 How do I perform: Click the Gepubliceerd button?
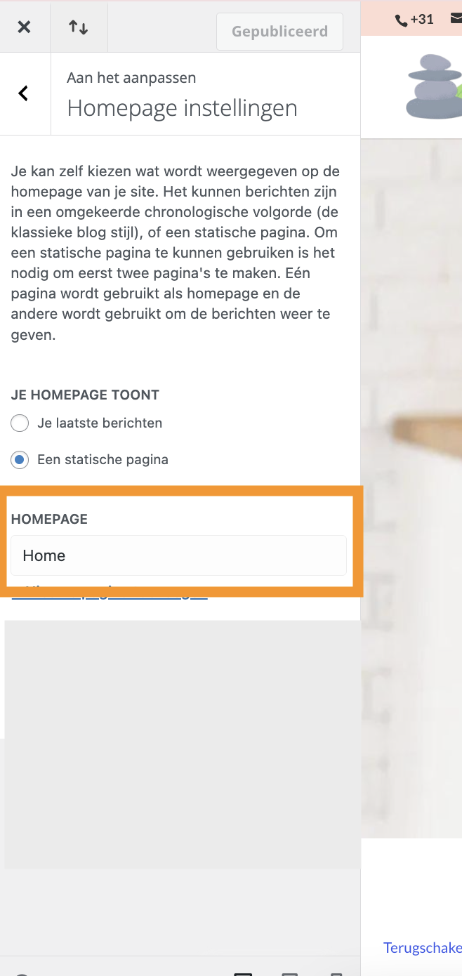[279, 32]
